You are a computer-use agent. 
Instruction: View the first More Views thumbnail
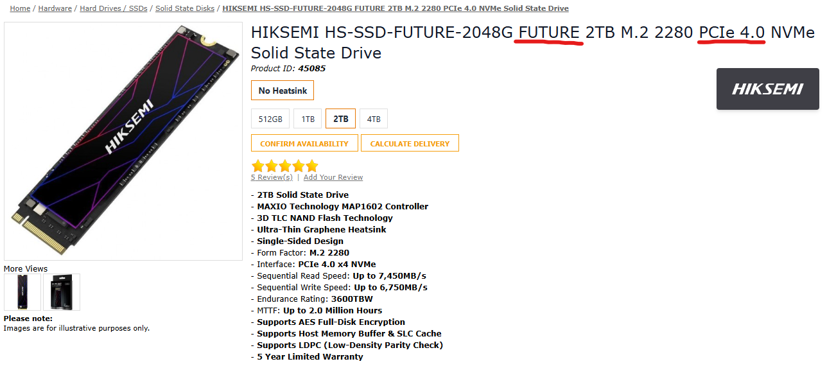tap(22, 292)
